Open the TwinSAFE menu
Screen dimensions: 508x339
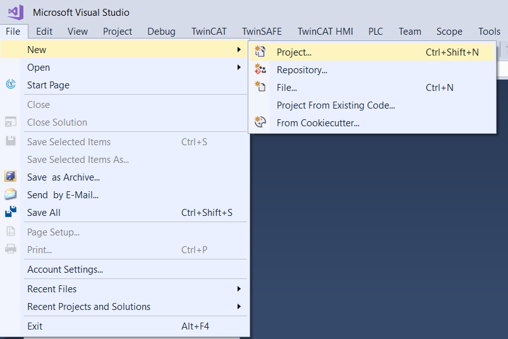(x=262, y=32)
